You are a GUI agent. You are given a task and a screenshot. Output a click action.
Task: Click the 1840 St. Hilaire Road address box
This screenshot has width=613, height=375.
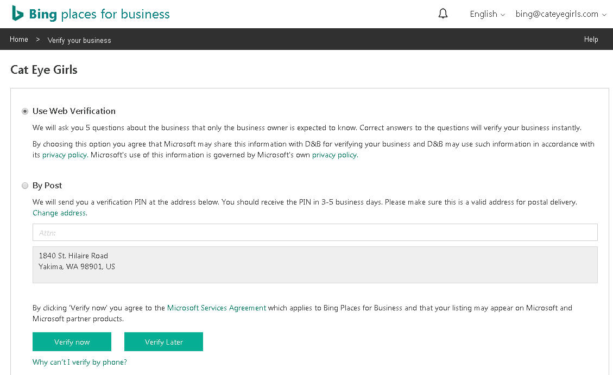pos(315,264)
